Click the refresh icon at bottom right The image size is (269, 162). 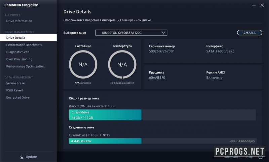260,157
